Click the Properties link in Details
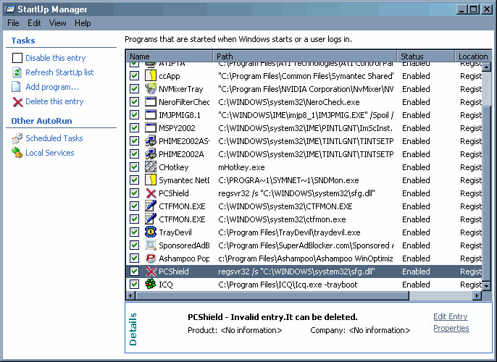The image size is (497, 362). [x=451, y=328]
